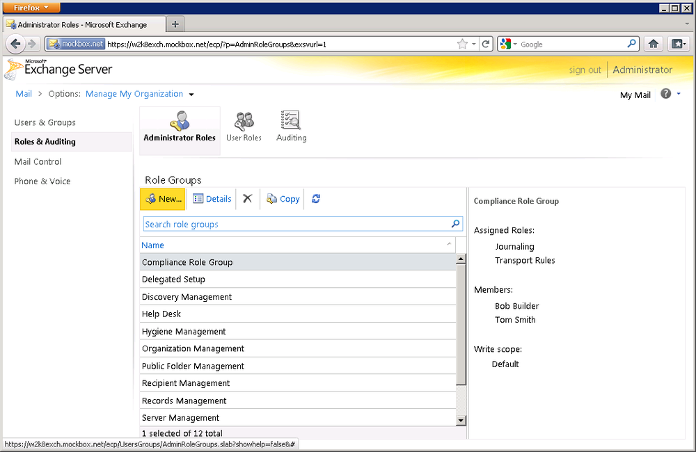Bookmark this page with star
This screenshot has height=452, width=696.
462,44
